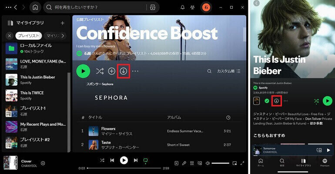Go forward with the right arrow in desktop app

(24, 7)
